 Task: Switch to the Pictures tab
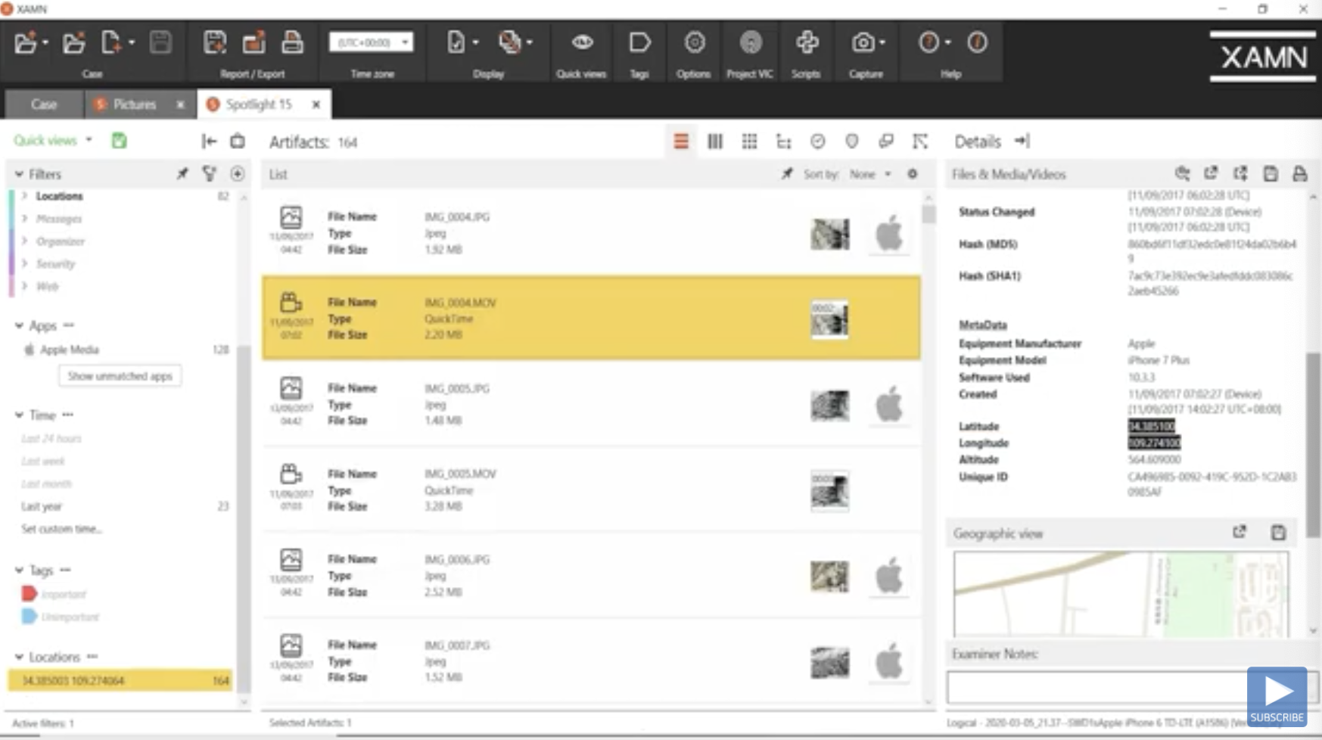click(x=135, y=104)
